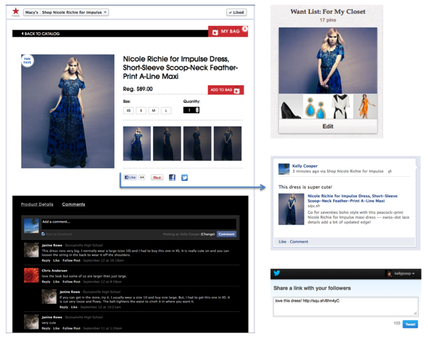
Task: Click the dress thumbnail in Facebook post
Action: (x=291, y=209)
